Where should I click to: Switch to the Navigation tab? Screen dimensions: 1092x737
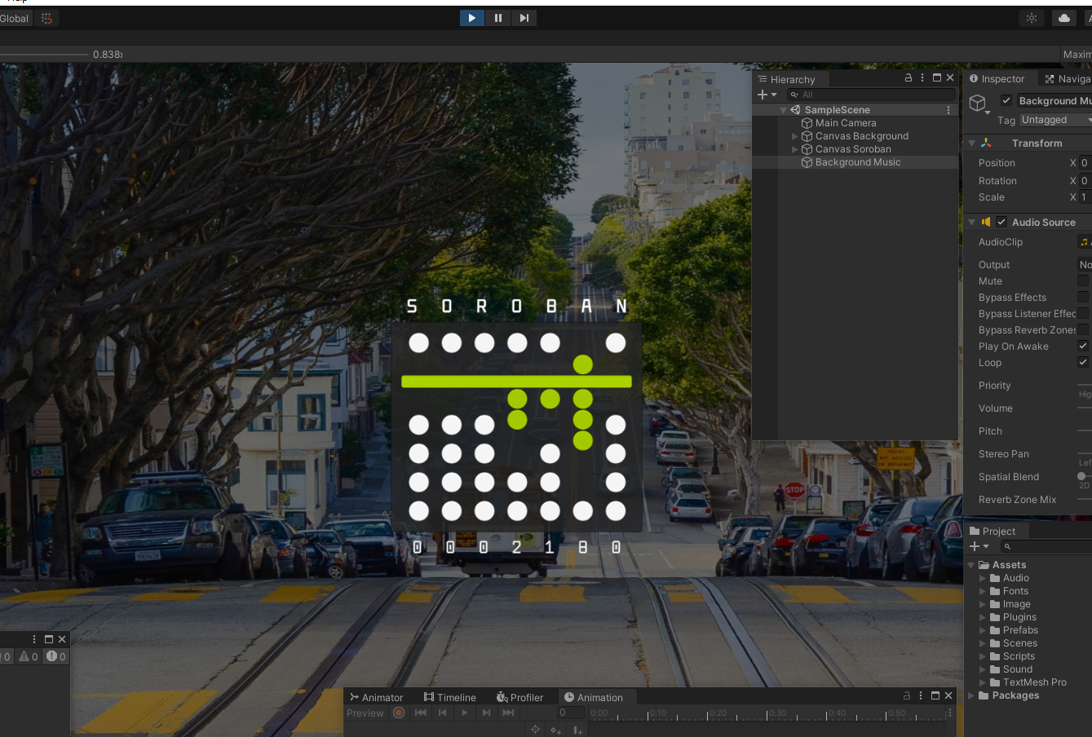pyautogui.click(x=1067, y=79)
